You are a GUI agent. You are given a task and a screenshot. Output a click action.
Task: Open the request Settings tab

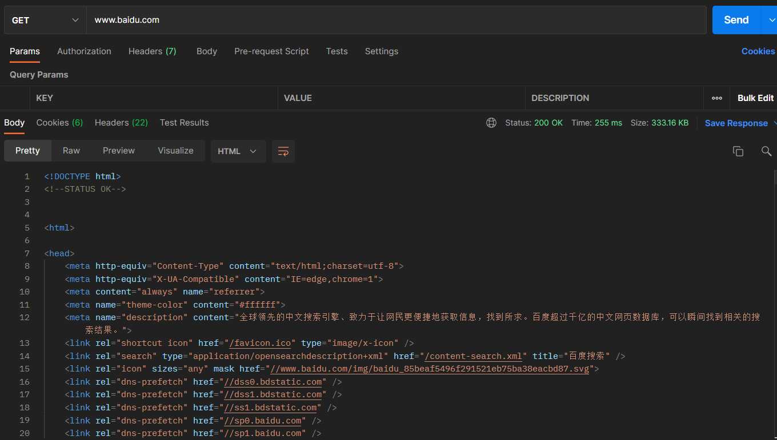pos(382,51)
